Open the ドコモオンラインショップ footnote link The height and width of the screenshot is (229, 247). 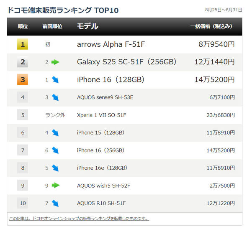[x=79, y=219]
